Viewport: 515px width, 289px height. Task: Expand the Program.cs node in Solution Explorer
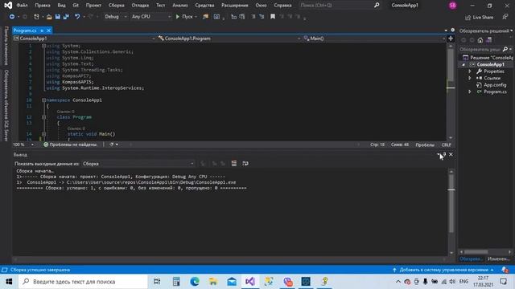(470, 92)
